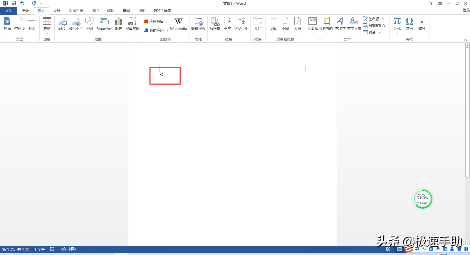Toggle the 中文(中国) language indicator

[68, 249]
